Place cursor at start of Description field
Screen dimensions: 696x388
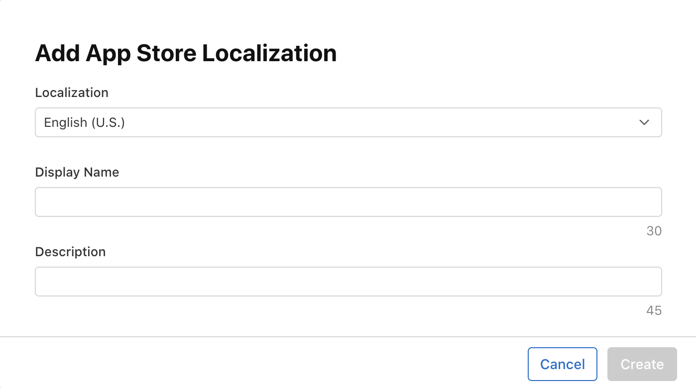click(x=43, y=282)
